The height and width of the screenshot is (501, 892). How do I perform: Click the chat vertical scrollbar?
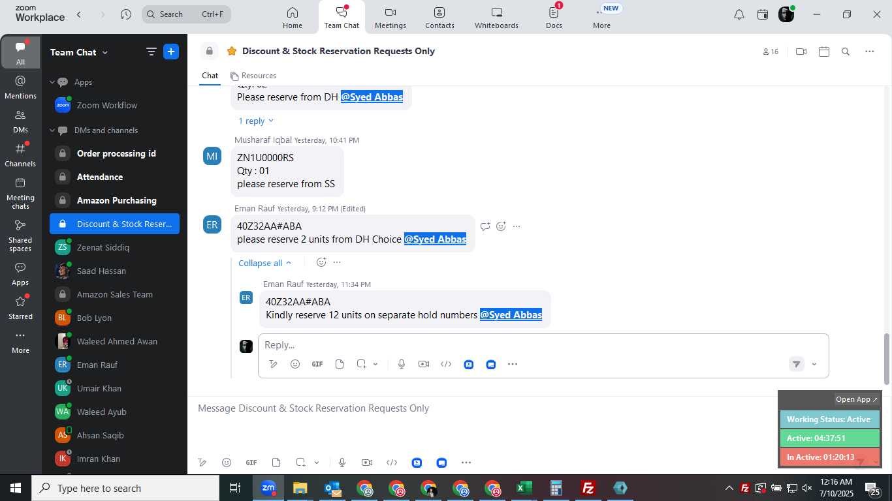(887, 359)
